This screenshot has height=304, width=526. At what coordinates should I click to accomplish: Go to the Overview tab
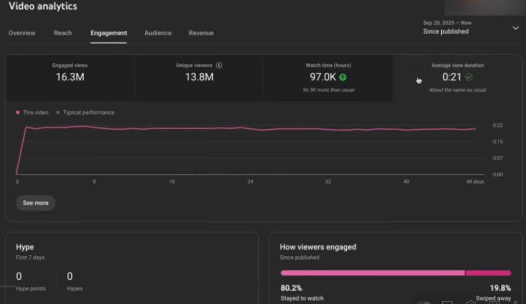pyautogui.click(x=22, y=33)
